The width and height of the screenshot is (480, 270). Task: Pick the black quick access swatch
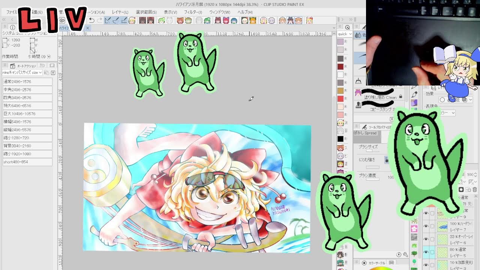click(340, 139)
